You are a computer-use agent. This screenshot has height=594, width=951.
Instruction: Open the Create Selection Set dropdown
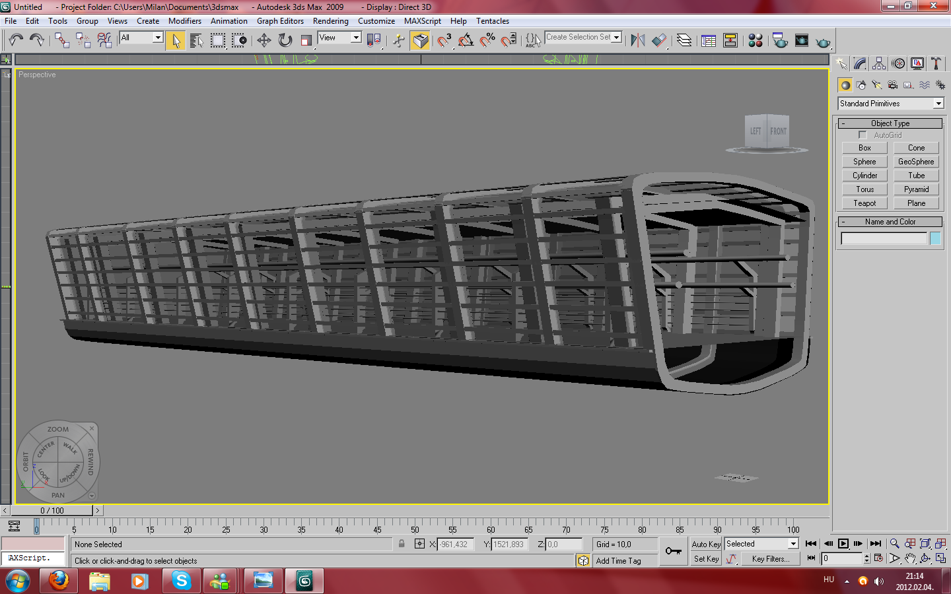(x=583, y=38)
